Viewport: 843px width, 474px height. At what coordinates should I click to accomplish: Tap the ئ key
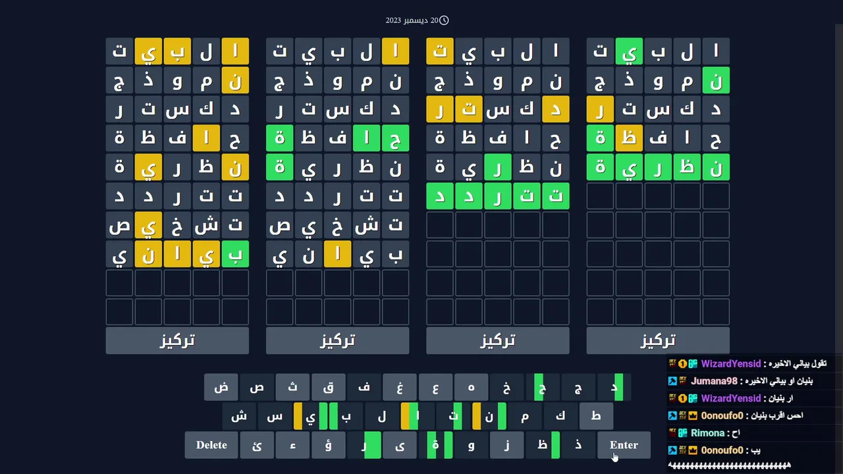point(257,445)
